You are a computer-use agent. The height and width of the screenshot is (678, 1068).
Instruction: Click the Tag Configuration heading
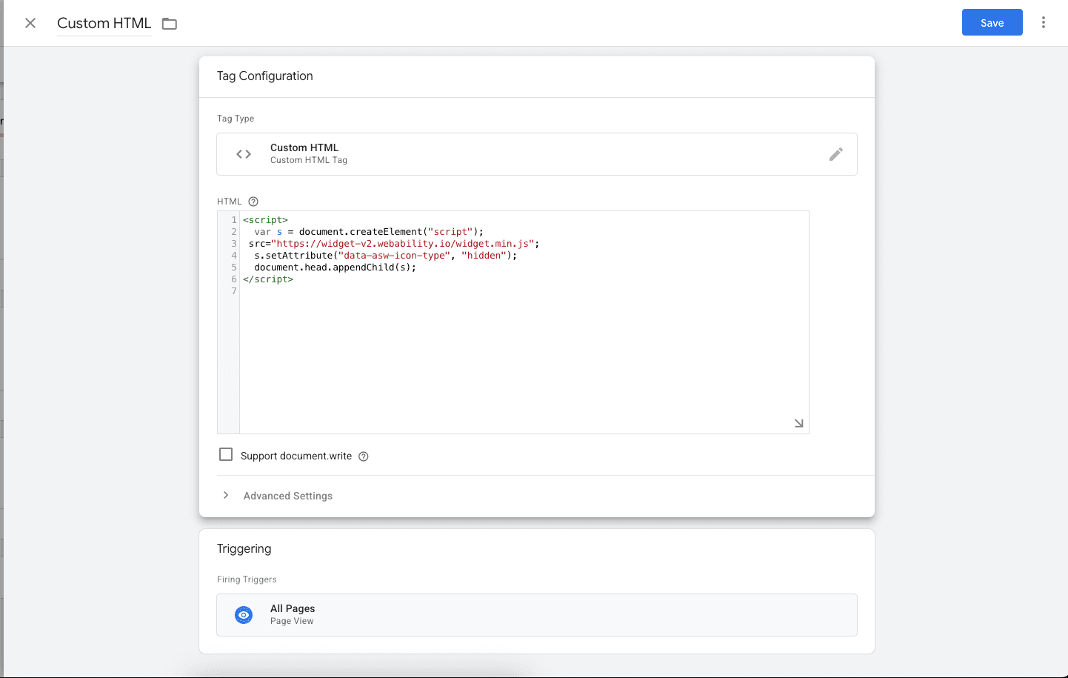[x=265, y=76]
